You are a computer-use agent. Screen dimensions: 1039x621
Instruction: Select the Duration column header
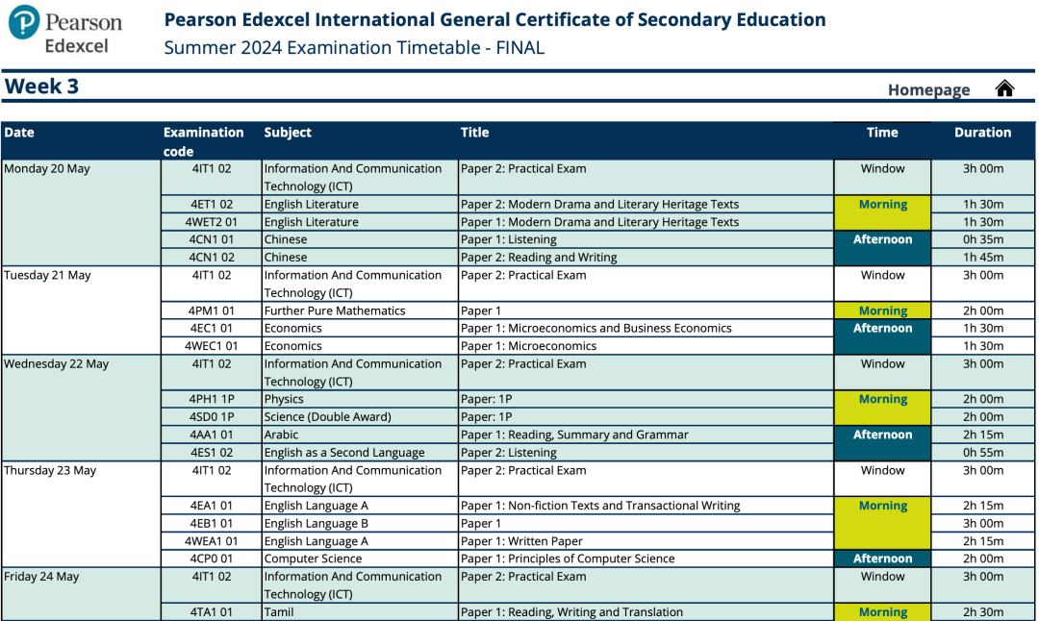click(982, 133)
